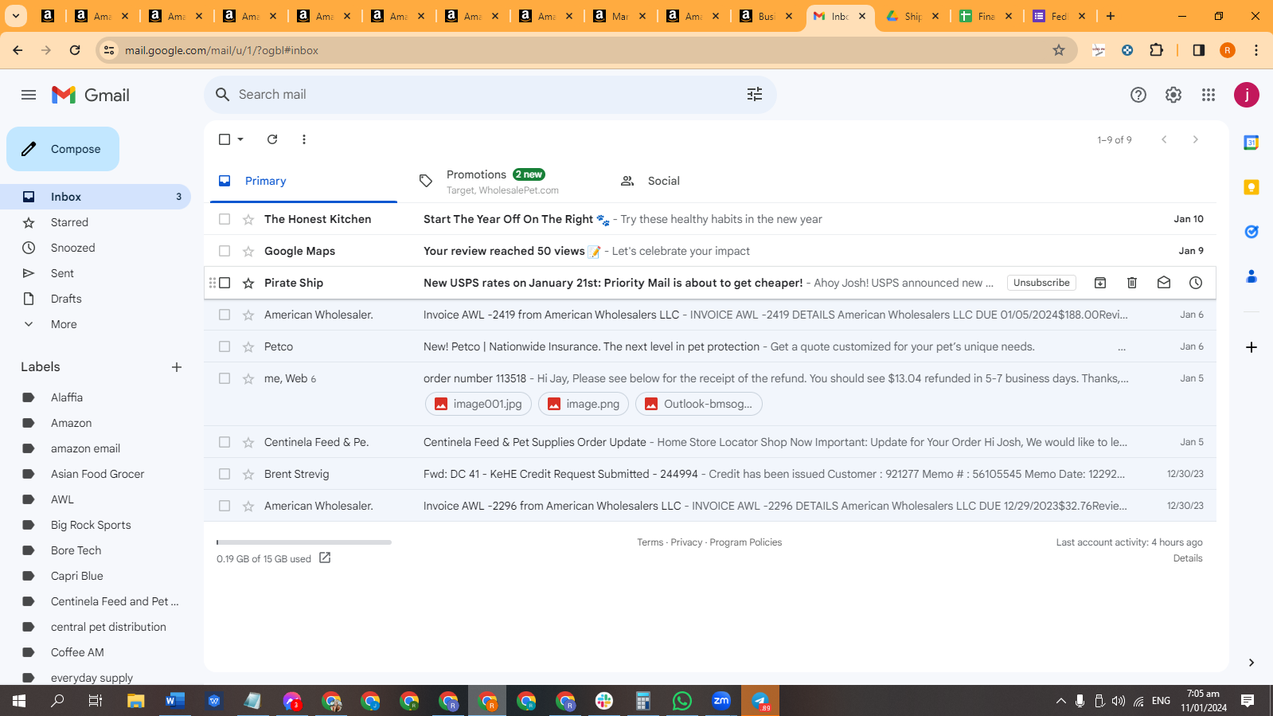
Task: Archive the Pirate Ship email
Action: click(x=1100, y=283)
